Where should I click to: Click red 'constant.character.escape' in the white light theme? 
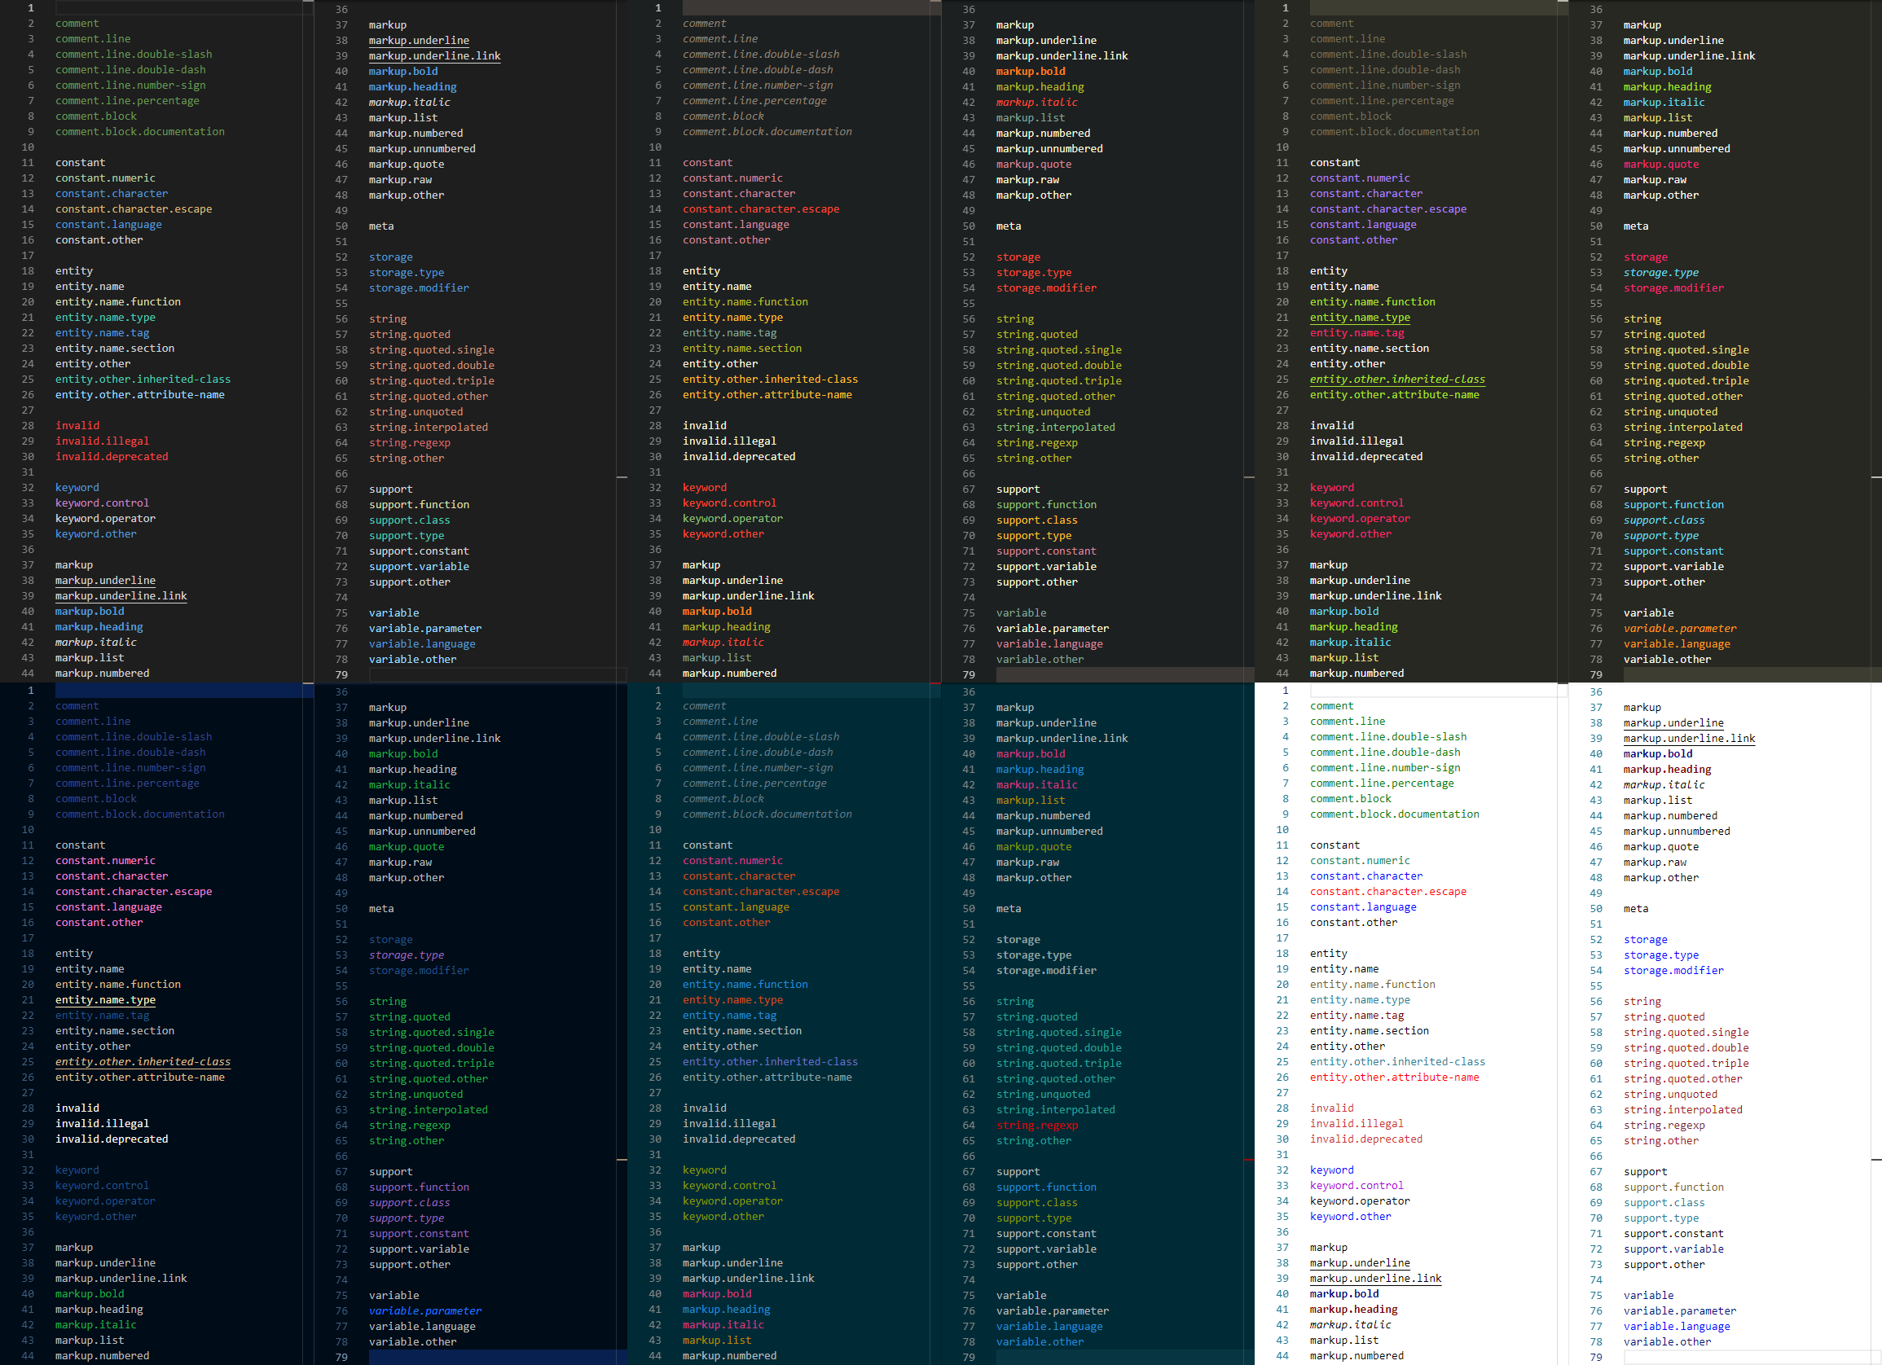[x=1387, y=892]
